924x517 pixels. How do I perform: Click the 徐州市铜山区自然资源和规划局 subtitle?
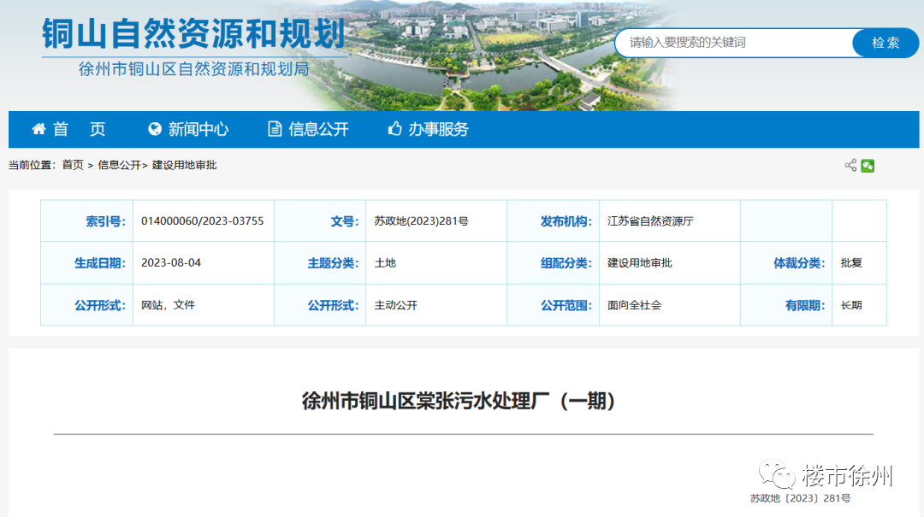(x=194, y=69)
